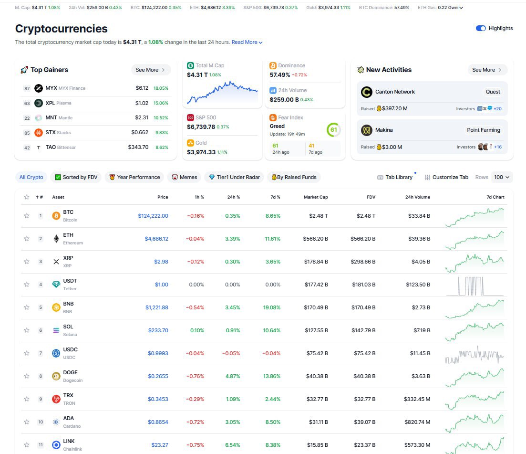Star BTC to add to favorites

tap(27, 216)
